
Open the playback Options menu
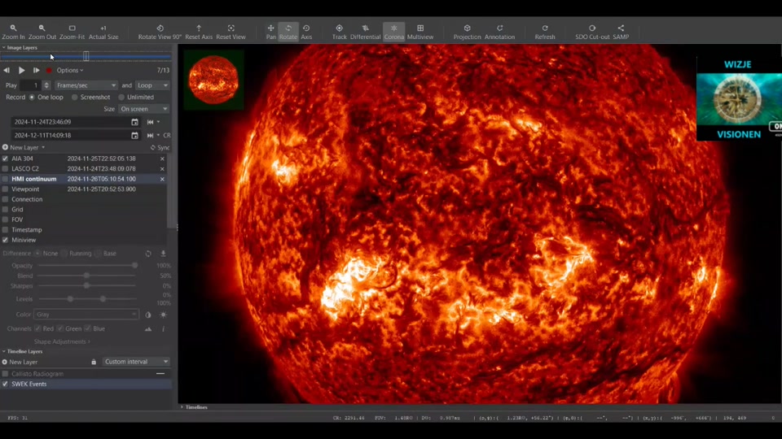(x=69, y=71)
